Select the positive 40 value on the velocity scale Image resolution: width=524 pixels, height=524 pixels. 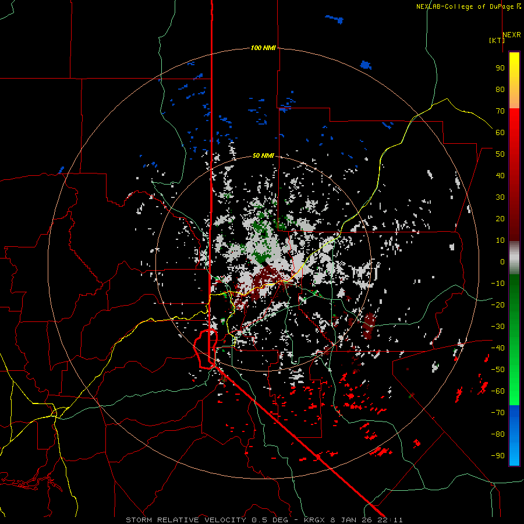click(x=500, y=176)
